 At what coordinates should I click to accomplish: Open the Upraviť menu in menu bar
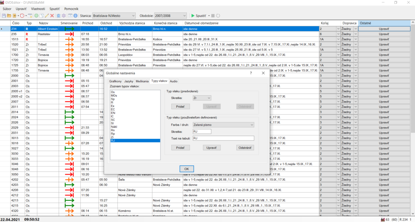click(x=21, y=9)
